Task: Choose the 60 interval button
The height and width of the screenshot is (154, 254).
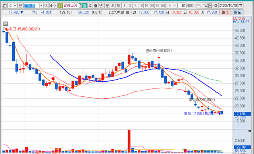Action: click(163, 6)
